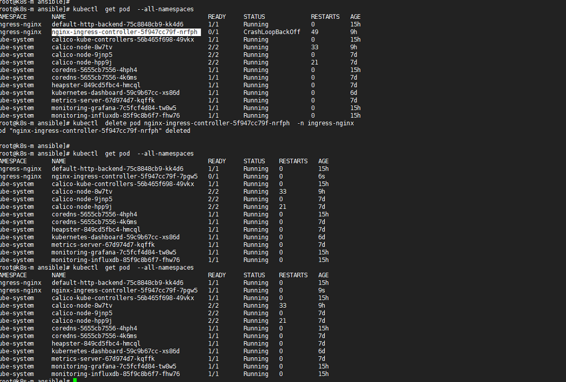Click the NAME column header in middle table
Screen dimensions: 566x382
point(59,161)
